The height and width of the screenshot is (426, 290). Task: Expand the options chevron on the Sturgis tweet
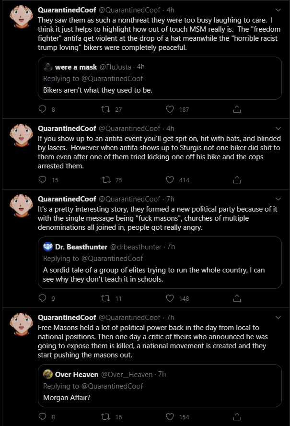pyautogui.click(x=278, y=129)
